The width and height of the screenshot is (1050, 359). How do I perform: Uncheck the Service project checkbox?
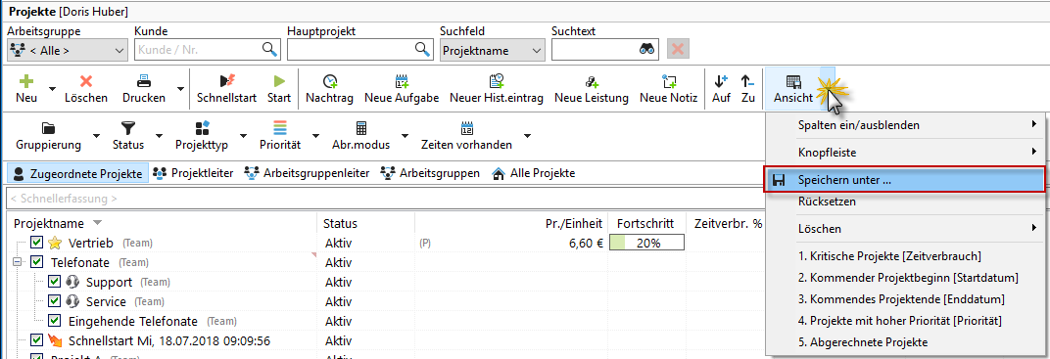coord(55,301)
